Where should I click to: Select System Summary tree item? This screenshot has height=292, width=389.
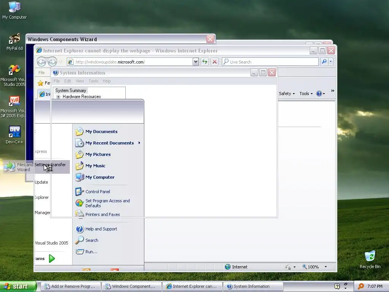coord(71,90)
